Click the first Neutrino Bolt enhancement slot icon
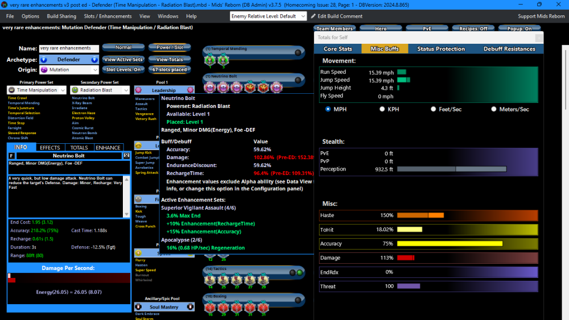This screenshot has height=320, width=569. click(209, 87)
